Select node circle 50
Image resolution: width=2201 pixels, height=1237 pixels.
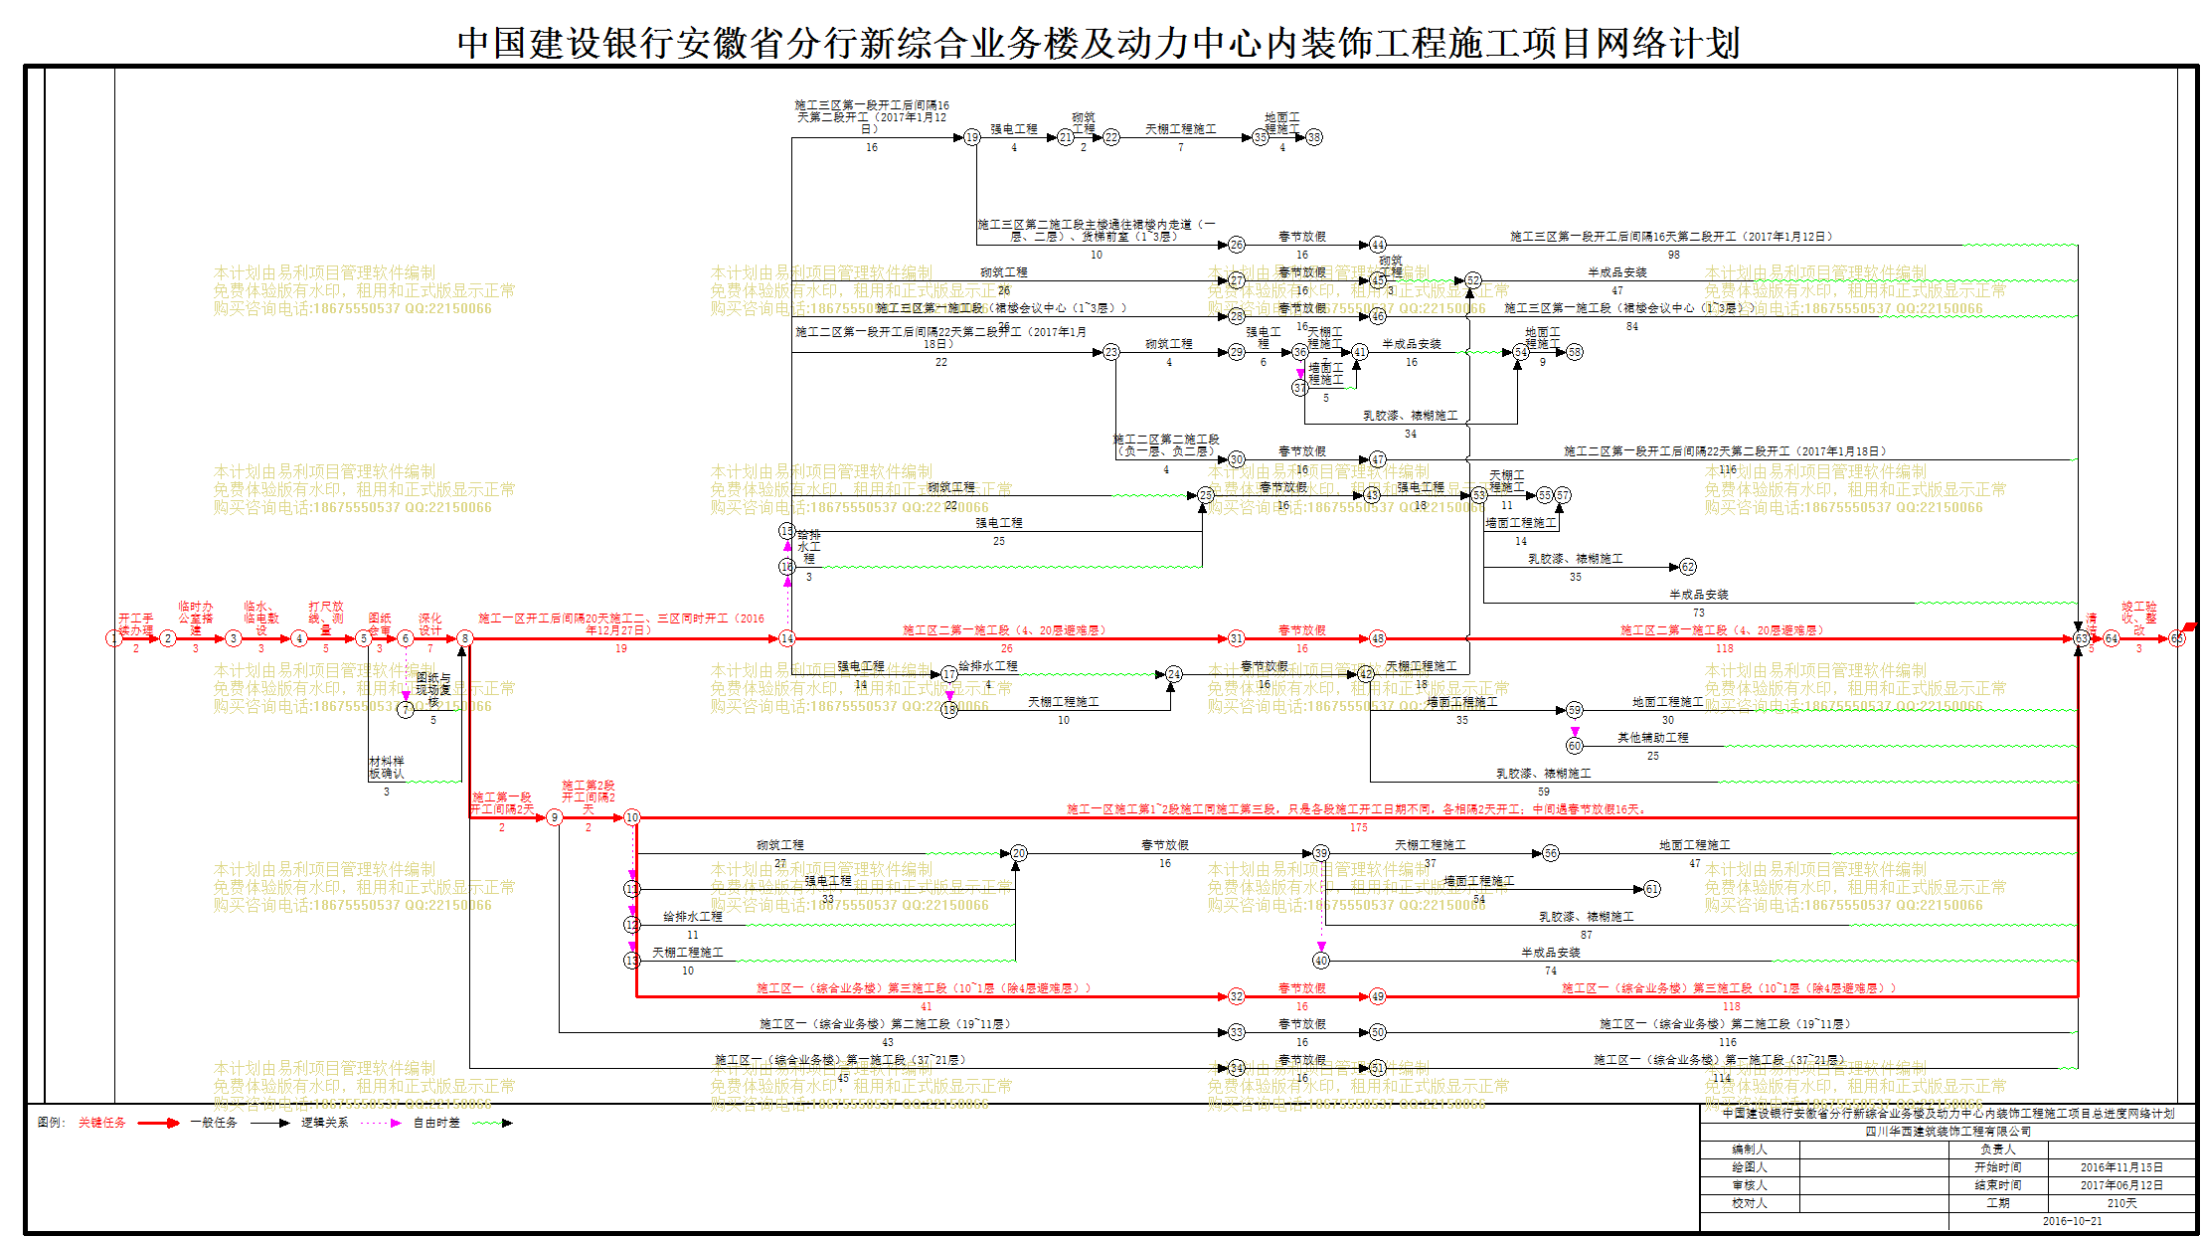click(1378, 1032)
